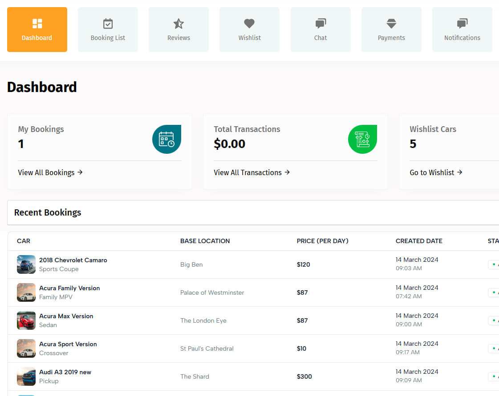Click the Notifications bubbles icon
499x396 pixels.
tap(462, 24)
